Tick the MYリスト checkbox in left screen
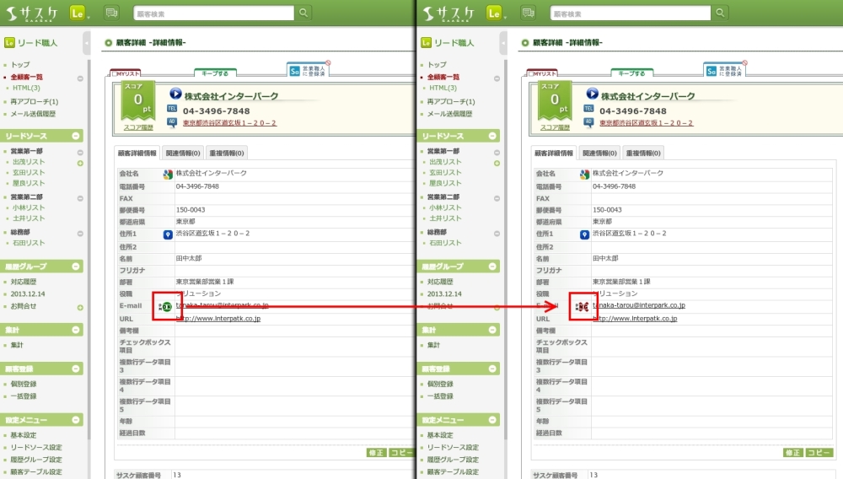The width and height of the screenshot is (843, 479). (115, 74)
